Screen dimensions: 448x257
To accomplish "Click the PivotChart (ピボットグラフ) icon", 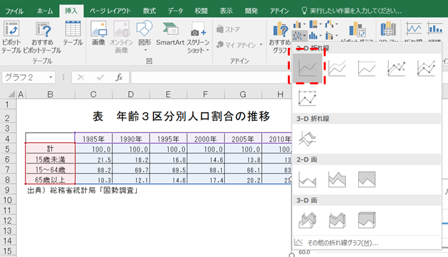I will 357,30.
